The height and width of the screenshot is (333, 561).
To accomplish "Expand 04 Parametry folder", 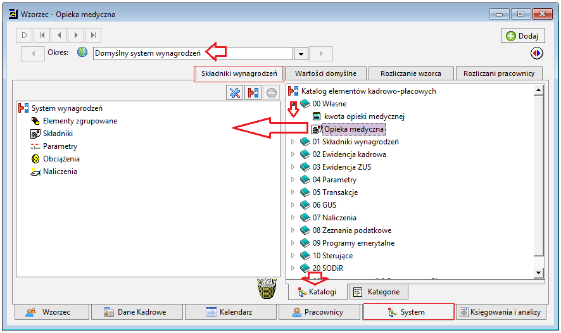I will pyautogui.click(x=293, y=180).
